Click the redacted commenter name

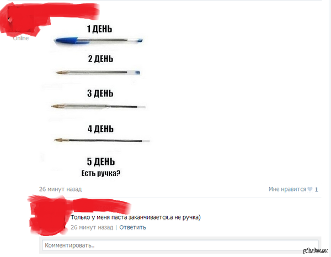99,206
